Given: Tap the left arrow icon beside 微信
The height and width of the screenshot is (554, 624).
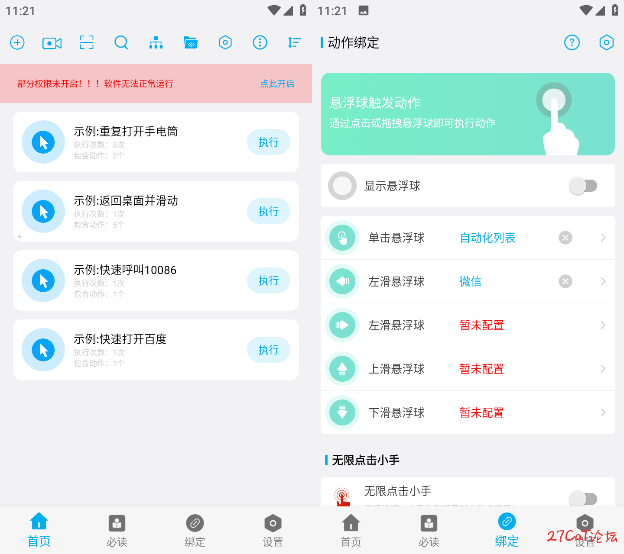Looking at the screenshot, I should pos(342,281).
